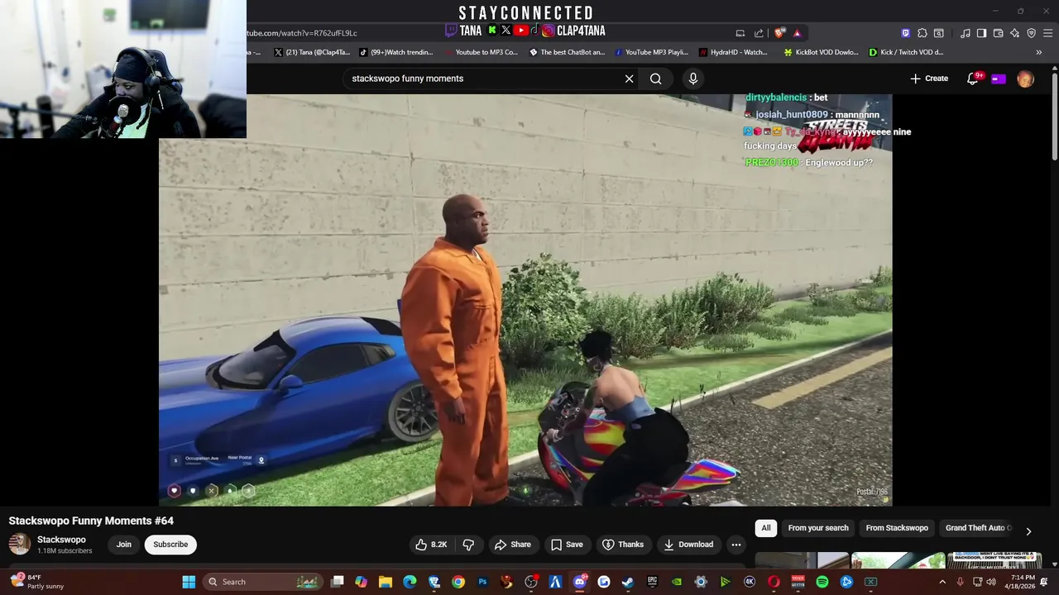Open the media control music note icon
Viewport: 1059px width, 595px height.
pos(966,33)
